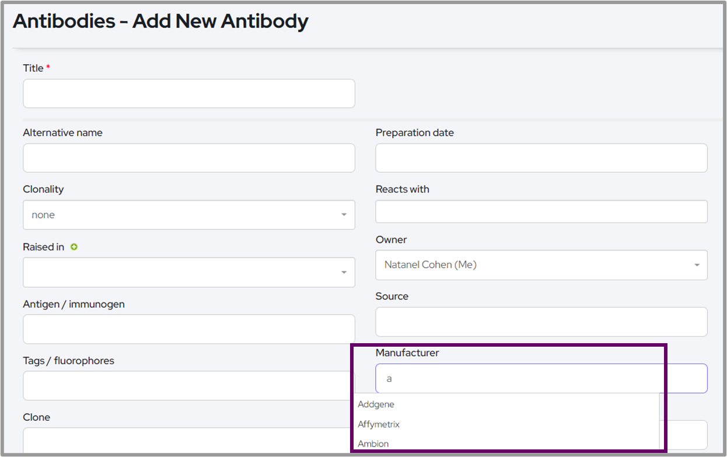Open the Owner dropdown showing Natanel Cohen

541,265
